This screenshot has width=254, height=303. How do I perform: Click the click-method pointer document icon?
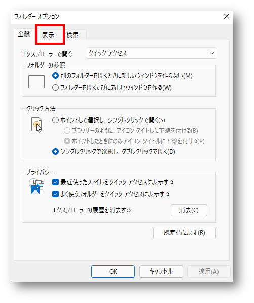tap(37, 125)
